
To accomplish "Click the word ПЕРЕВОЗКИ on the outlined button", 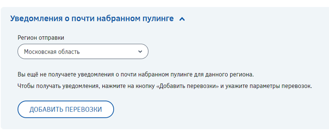I will [x=83, y=109].
